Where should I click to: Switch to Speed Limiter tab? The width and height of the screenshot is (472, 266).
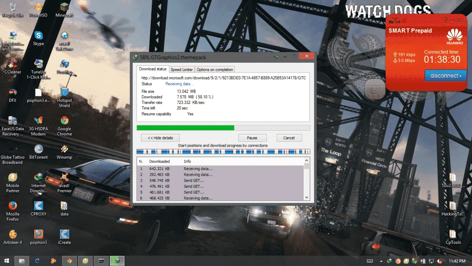[182, 69]
